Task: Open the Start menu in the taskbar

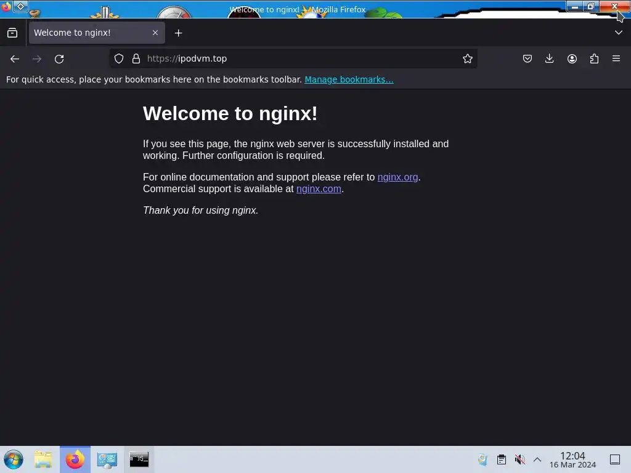Action: coord(14,459)
